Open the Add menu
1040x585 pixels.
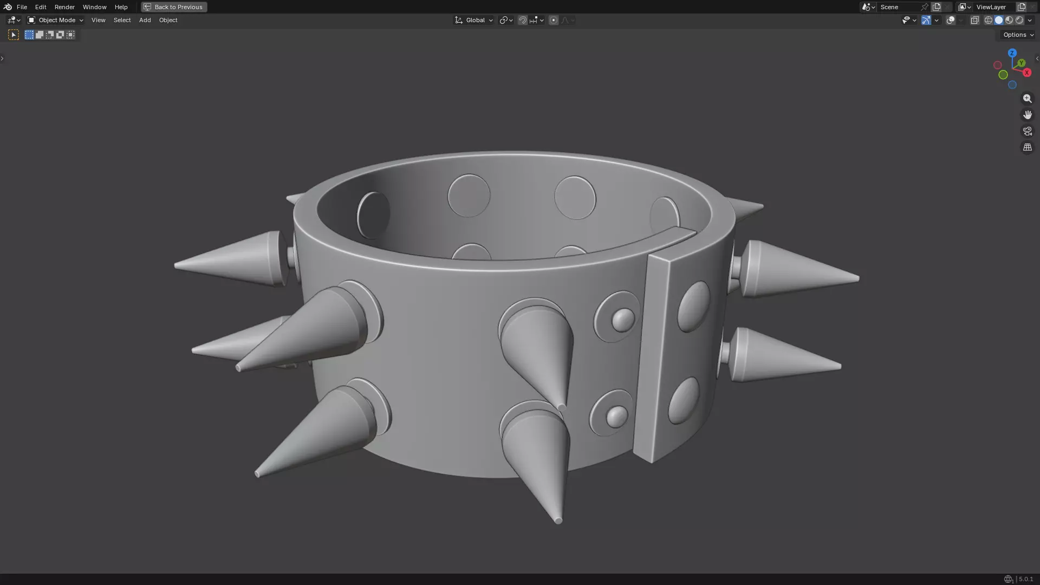click(145, 20)
